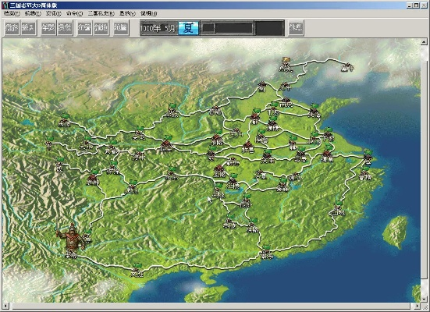Click the 範圍 toolbar button
This screenshot has height=312, width=430.
[x=121, y=28]
